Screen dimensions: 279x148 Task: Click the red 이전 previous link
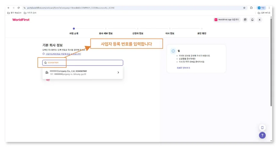coord(48,80)
